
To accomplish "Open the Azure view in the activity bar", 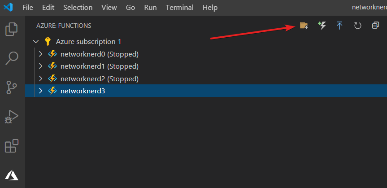I will pos(12,175).
